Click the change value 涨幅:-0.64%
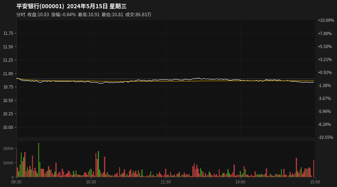The image size is (337, 187). point(63,14)
